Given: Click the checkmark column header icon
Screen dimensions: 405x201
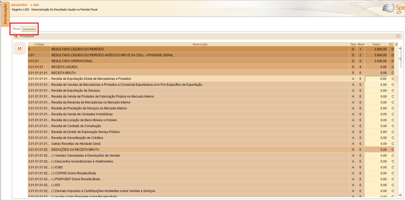Looking at the screenshot, I should [x=396, y=44].
